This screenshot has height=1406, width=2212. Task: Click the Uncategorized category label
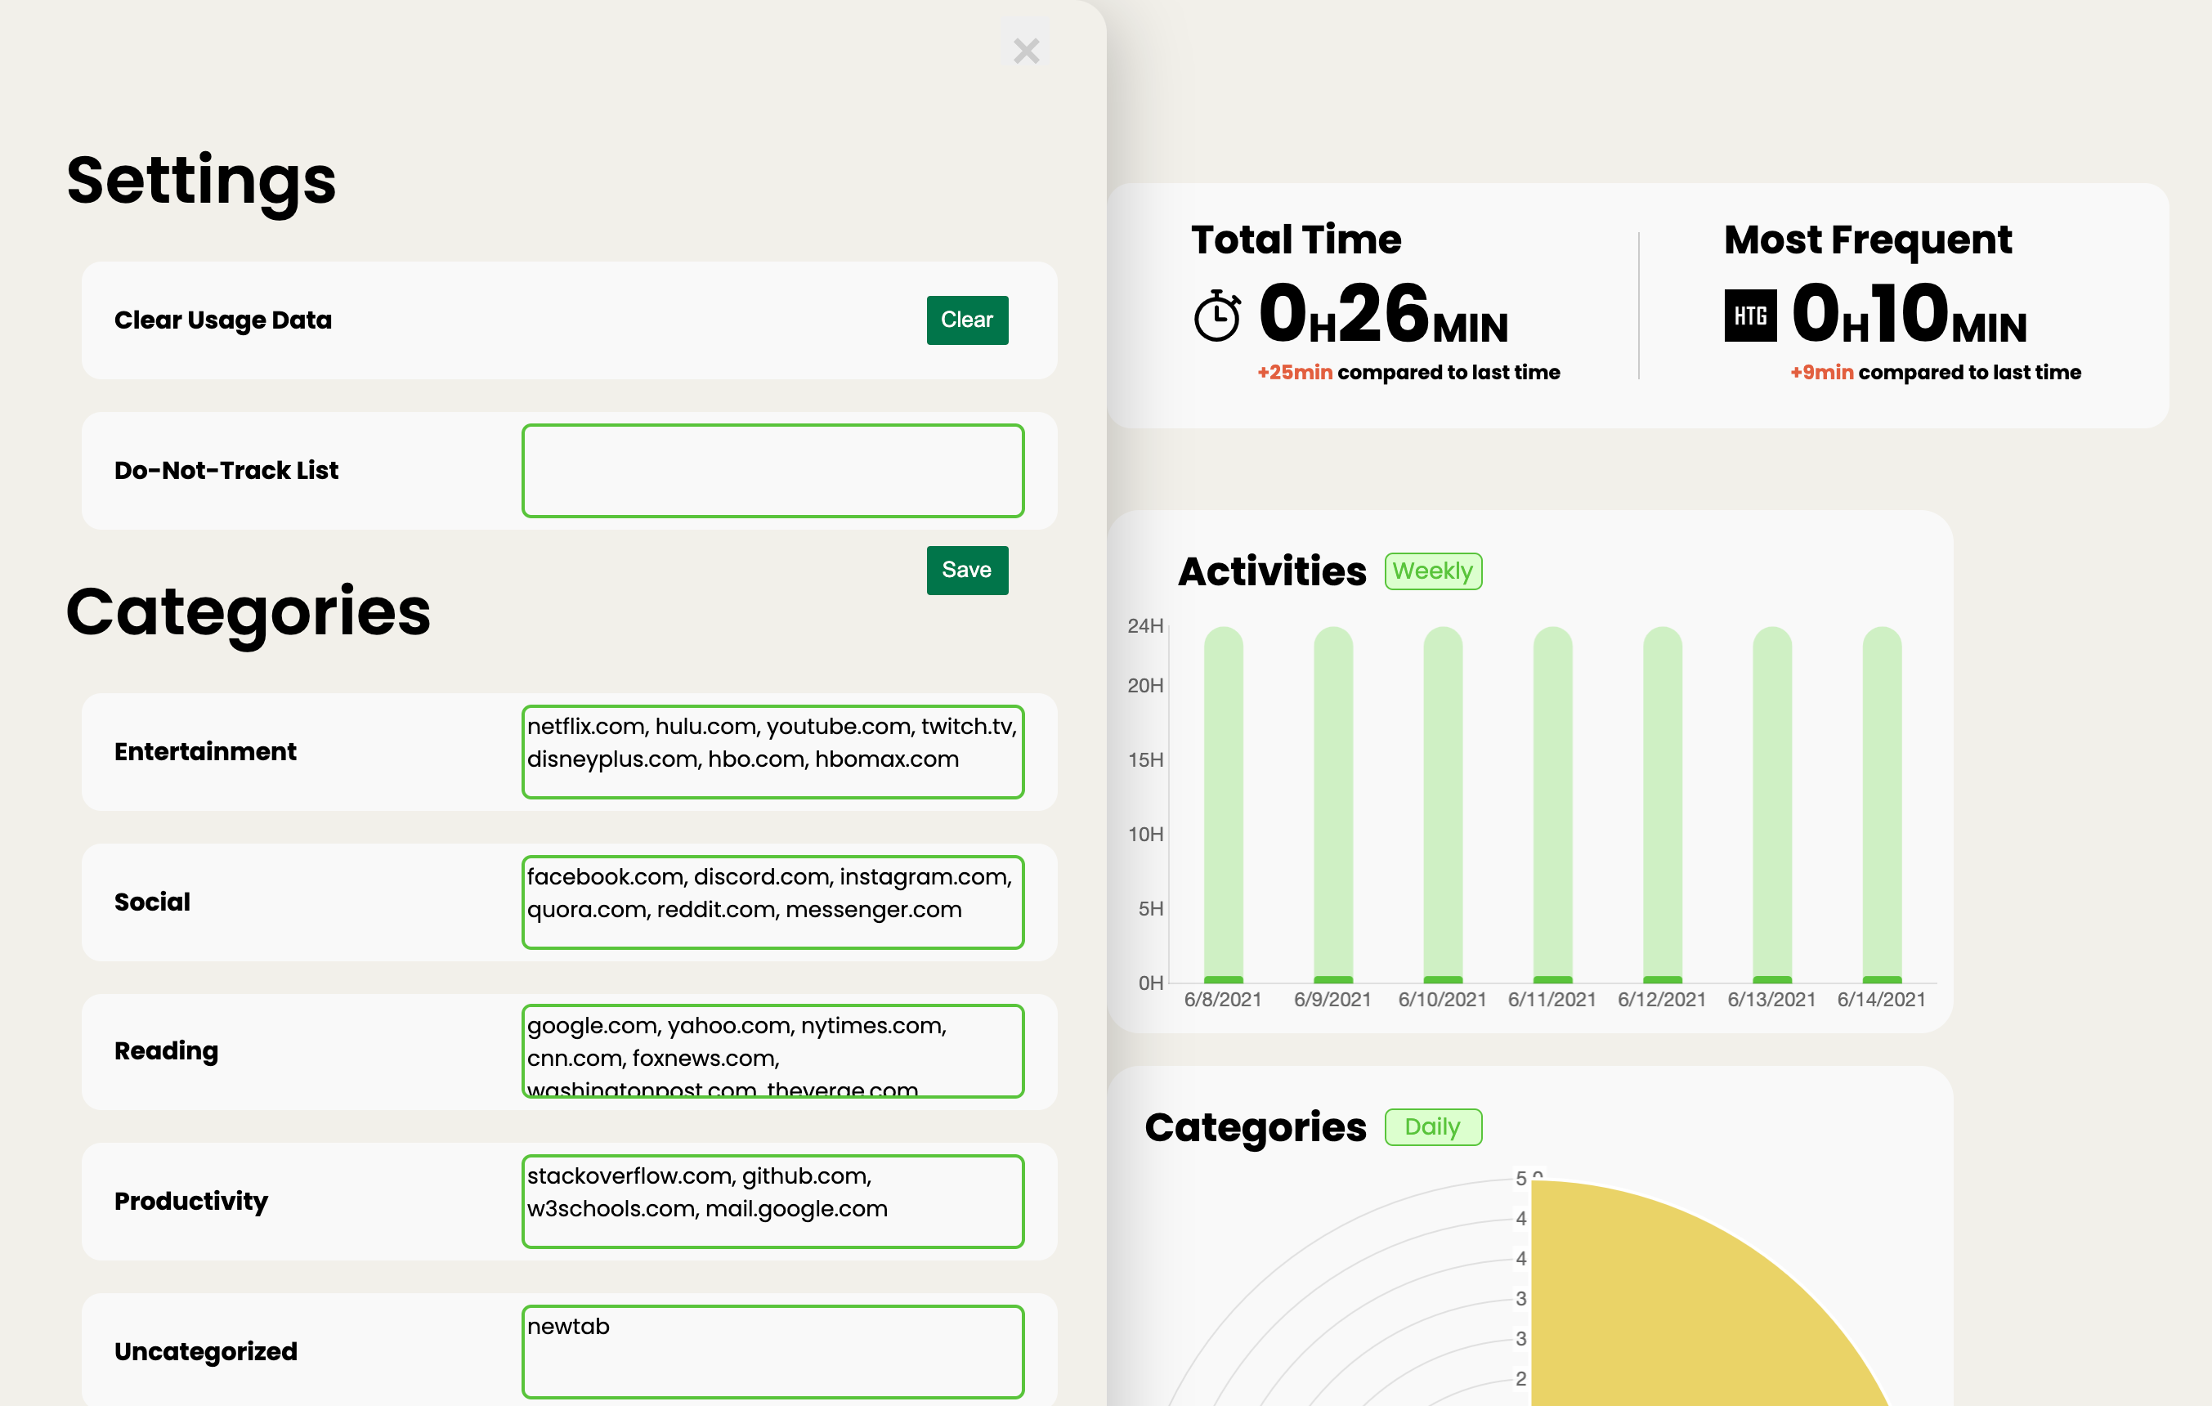point(206,1351)
